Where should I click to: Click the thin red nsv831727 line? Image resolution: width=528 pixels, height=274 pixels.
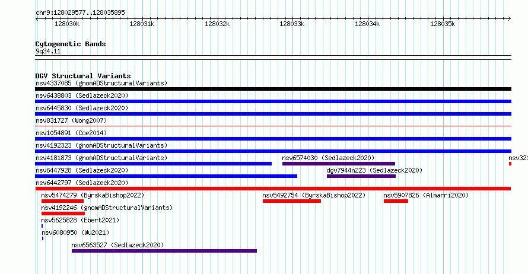point(273,126)
